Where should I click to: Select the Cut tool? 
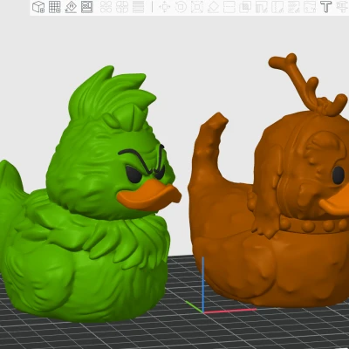point(229,7)
